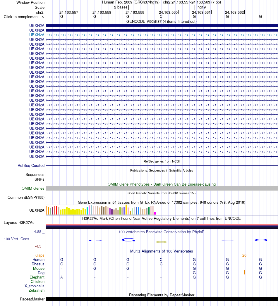Image resolution: width=278 pixels, height=306 pixels.
Task: Click the orange Gaps label
Action: tap(40, 255)
